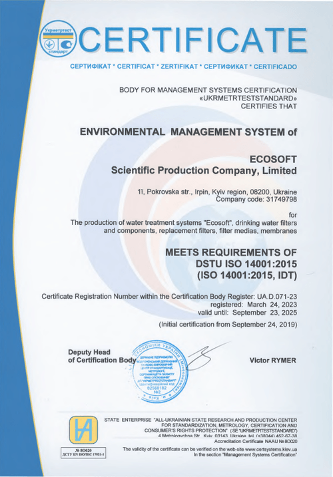Image resolution: width=333 pixels, height=477 pixels.
Task: Click the 'STATE ENTERPRISE' footer line
Action: (x=200, y=420)
